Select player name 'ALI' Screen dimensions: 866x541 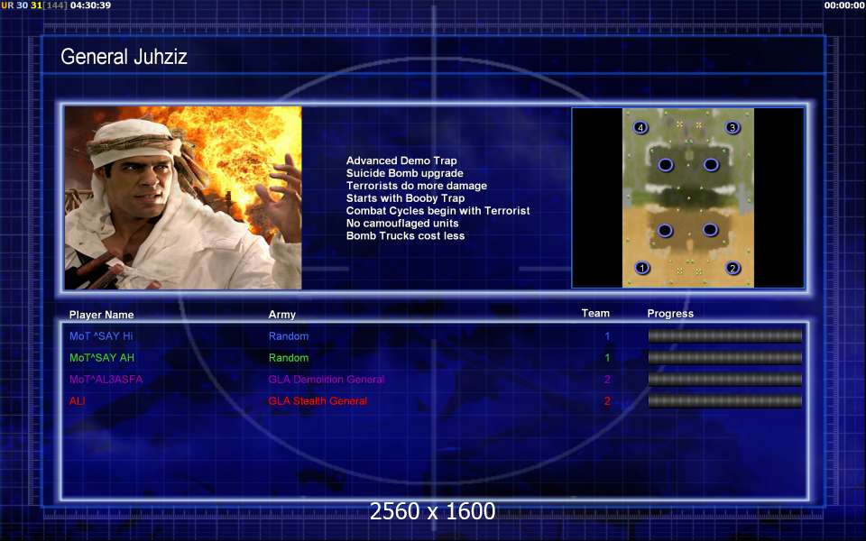point(78,400)
